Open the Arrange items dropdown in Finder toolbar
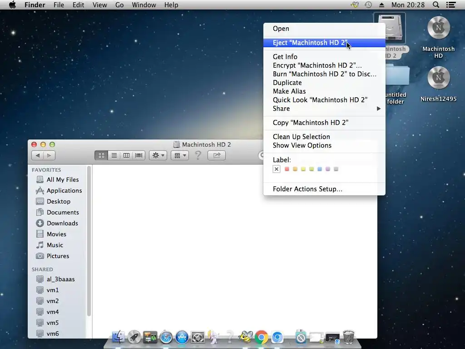This screenshot has height=349, width=465. (x=180, y=155)
